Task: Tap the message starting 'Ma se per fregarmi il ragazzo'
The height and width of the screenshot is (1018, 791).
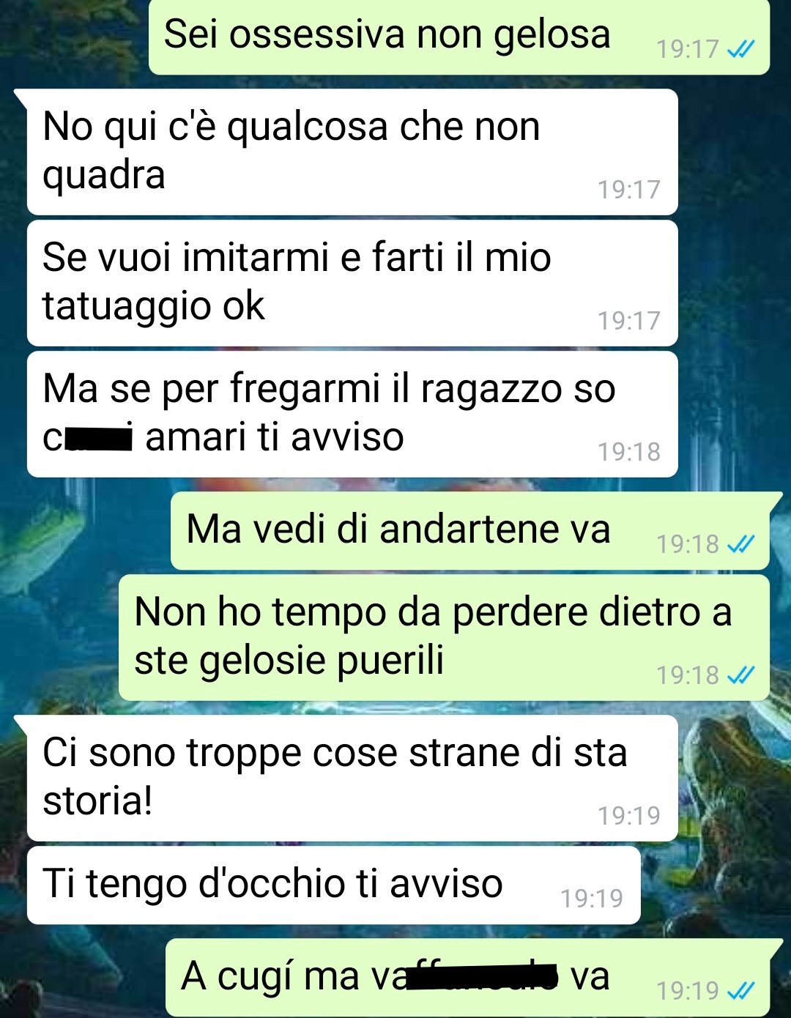Action: tap(352, 415)
